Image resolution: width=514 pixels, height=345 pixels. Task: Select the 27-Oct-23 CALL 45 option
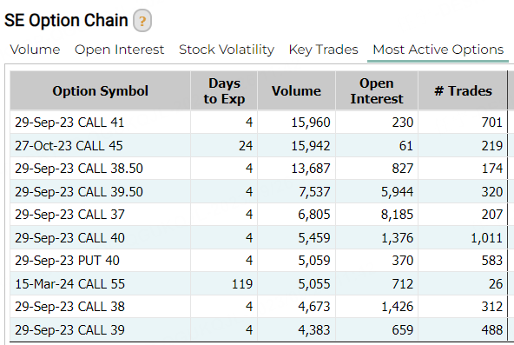coord(259,145)
